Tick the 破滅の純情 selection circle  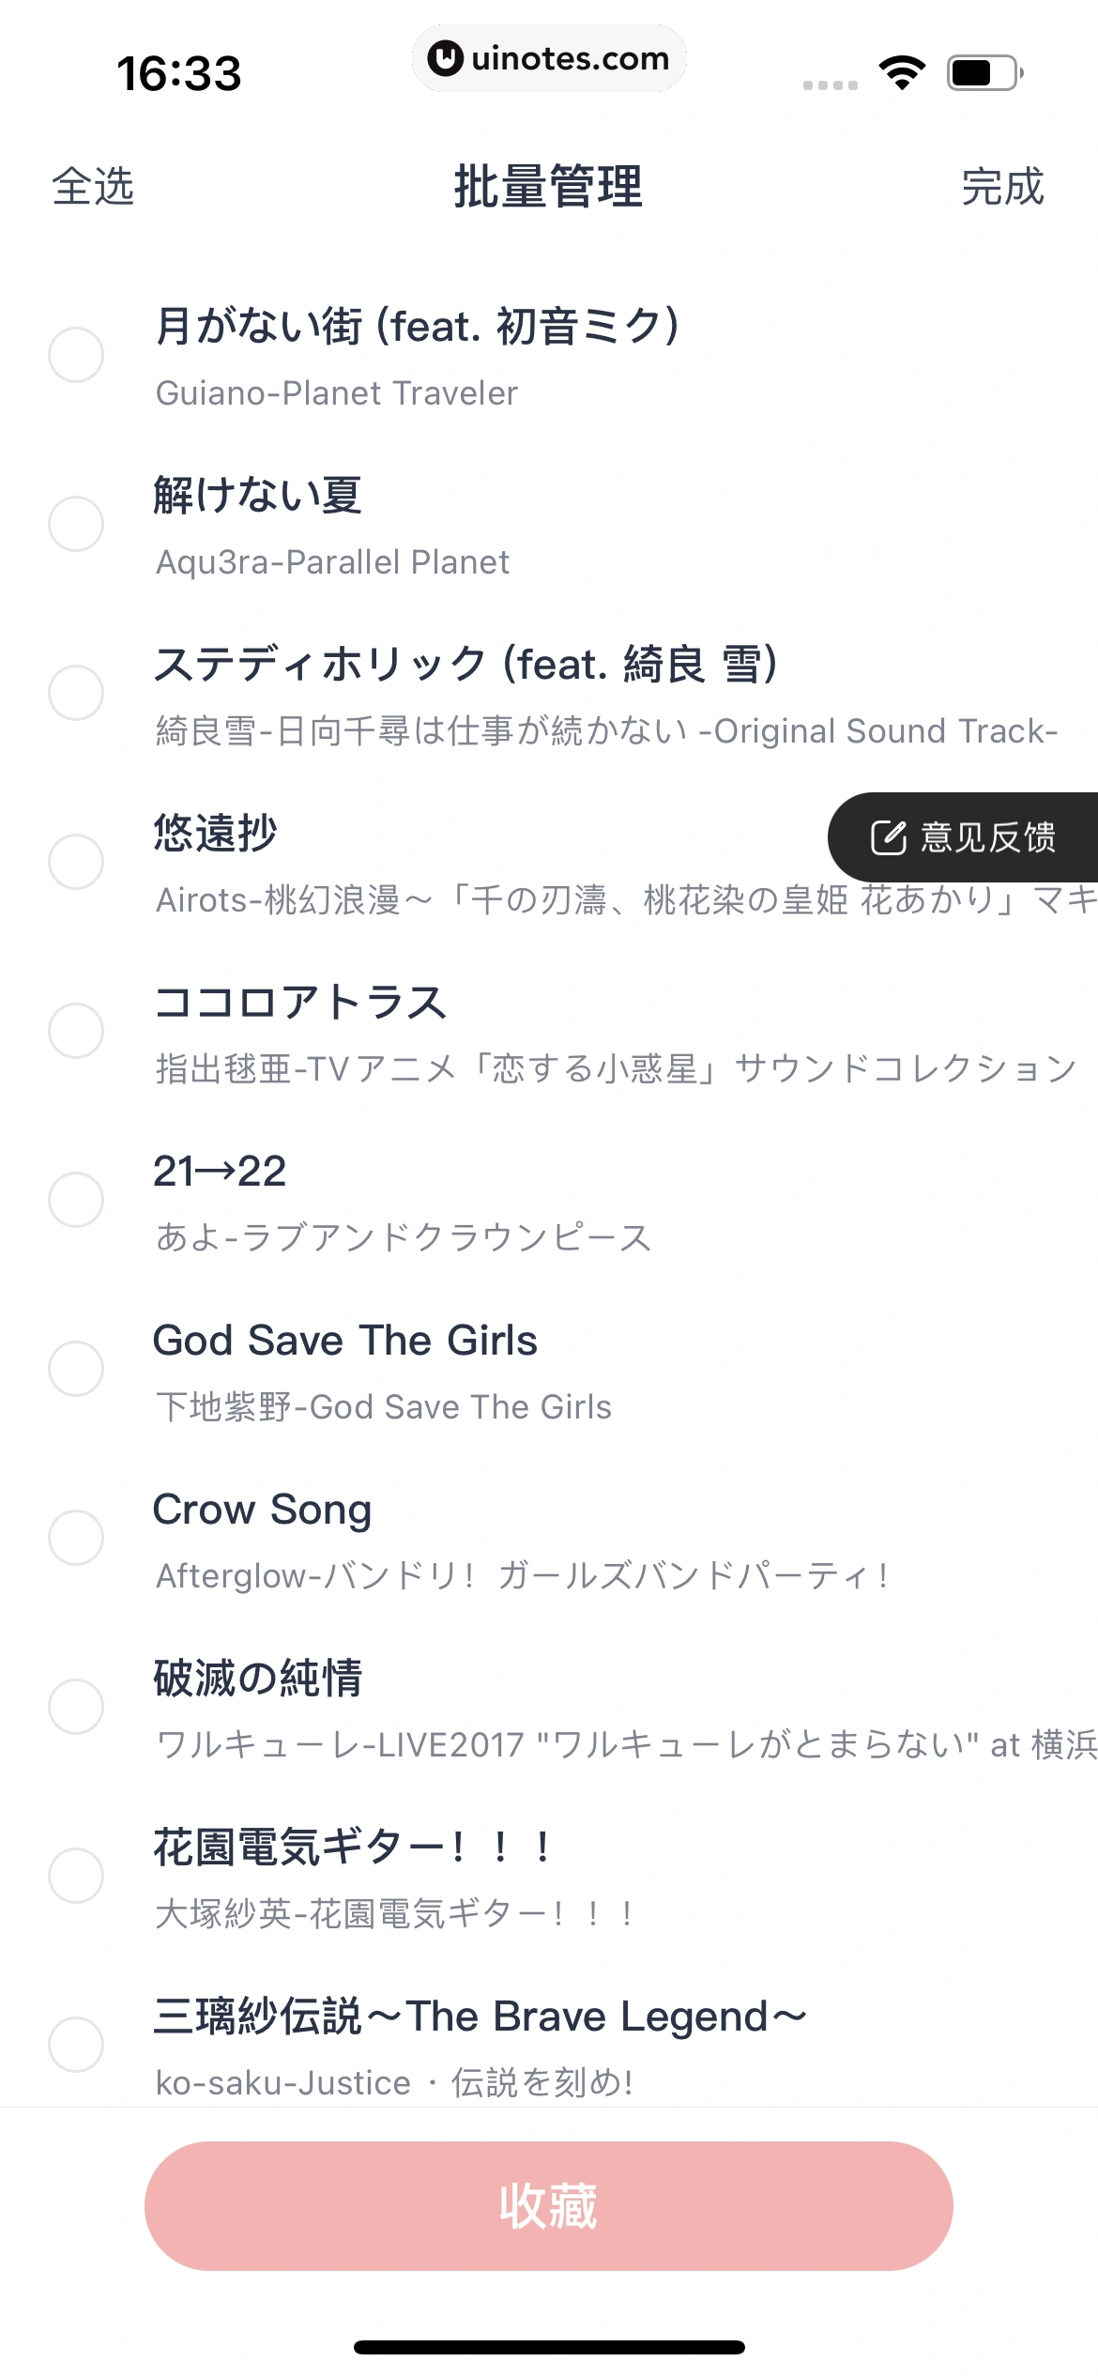[76, 1707]
